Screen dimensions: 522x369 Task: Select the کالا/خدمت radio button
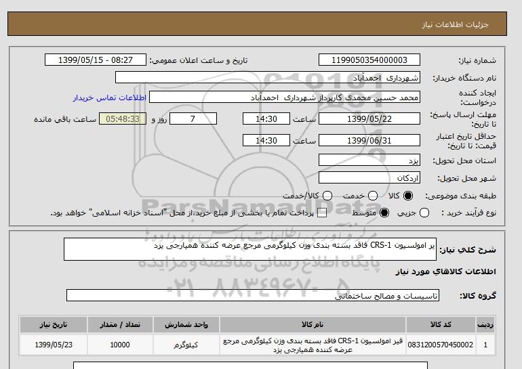pos(327,196)
